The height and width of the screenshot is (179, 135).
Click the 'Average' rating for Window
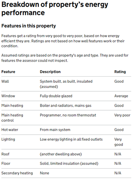tap(121, 96)
